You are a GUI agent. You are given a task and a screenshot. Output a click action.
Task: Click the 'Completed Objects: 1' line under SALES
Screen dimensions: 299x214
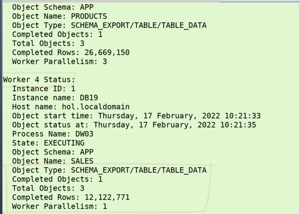tap(57, 179)
